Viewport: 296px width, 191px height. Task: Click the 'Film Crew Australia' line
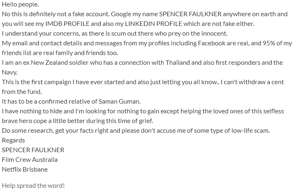pyautogui.click(x=30, y=160)
